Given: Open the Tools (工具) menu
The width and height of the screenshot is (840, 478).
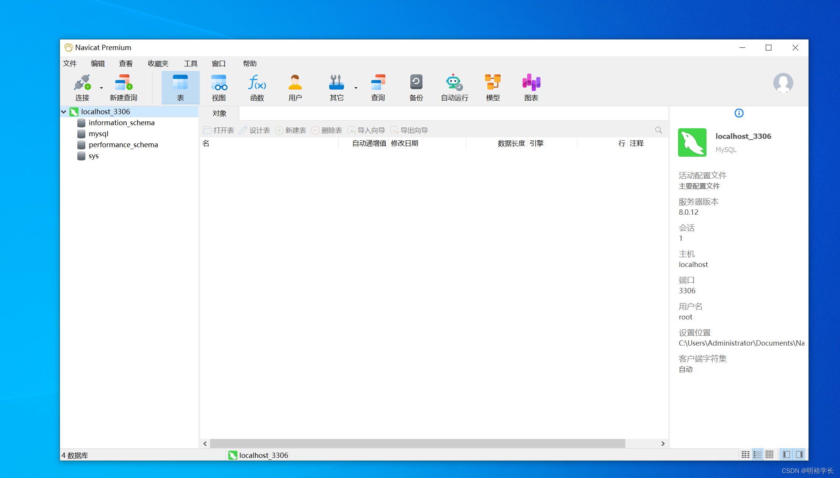Looking at the screenshot, I should [x=190, y=63].
